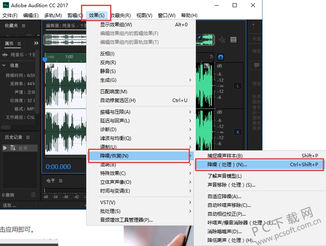This screenshot has width=326, height=246.
Task: Click the 收藏夹 panel tab
Action: coord(12,26)
